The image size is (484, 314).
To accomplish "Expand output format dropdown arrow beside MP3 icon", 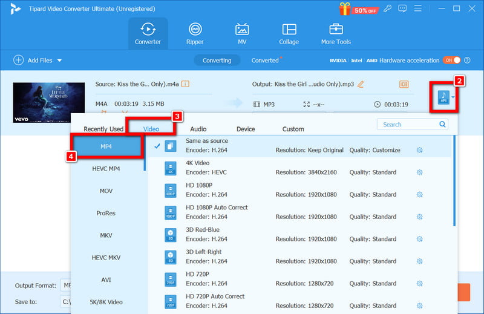I will (453, 97).
